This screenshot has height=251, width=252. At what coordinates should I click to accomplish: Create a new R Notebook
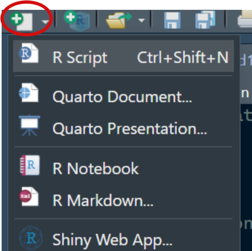[x=95, y=168]
